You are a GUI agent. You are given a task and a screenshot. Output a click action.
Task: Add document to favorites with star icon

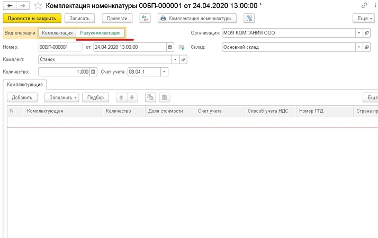tap(38, 5)
